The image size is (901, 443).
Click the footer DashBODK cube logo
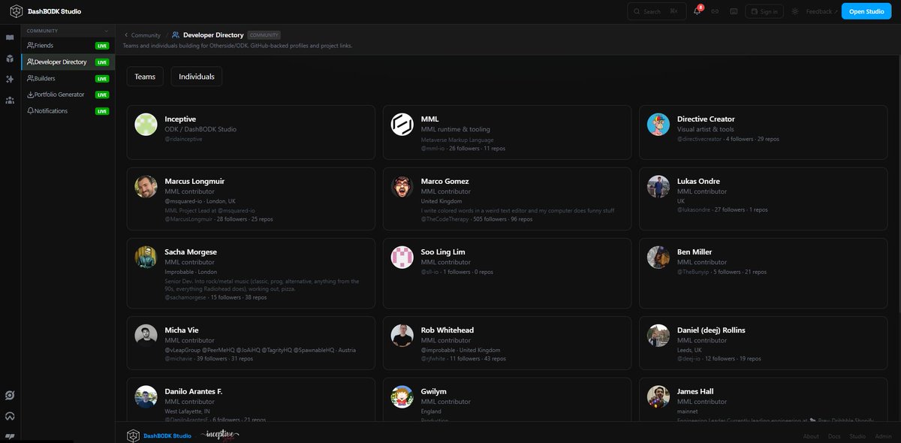(x=133, y=435)
